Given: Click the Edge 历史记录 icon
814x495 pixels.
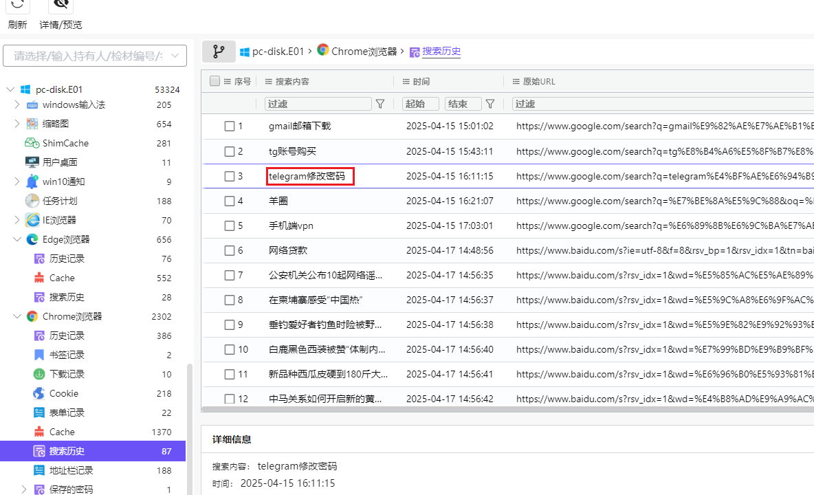Looking at the screenshot, I should [39, 258].
